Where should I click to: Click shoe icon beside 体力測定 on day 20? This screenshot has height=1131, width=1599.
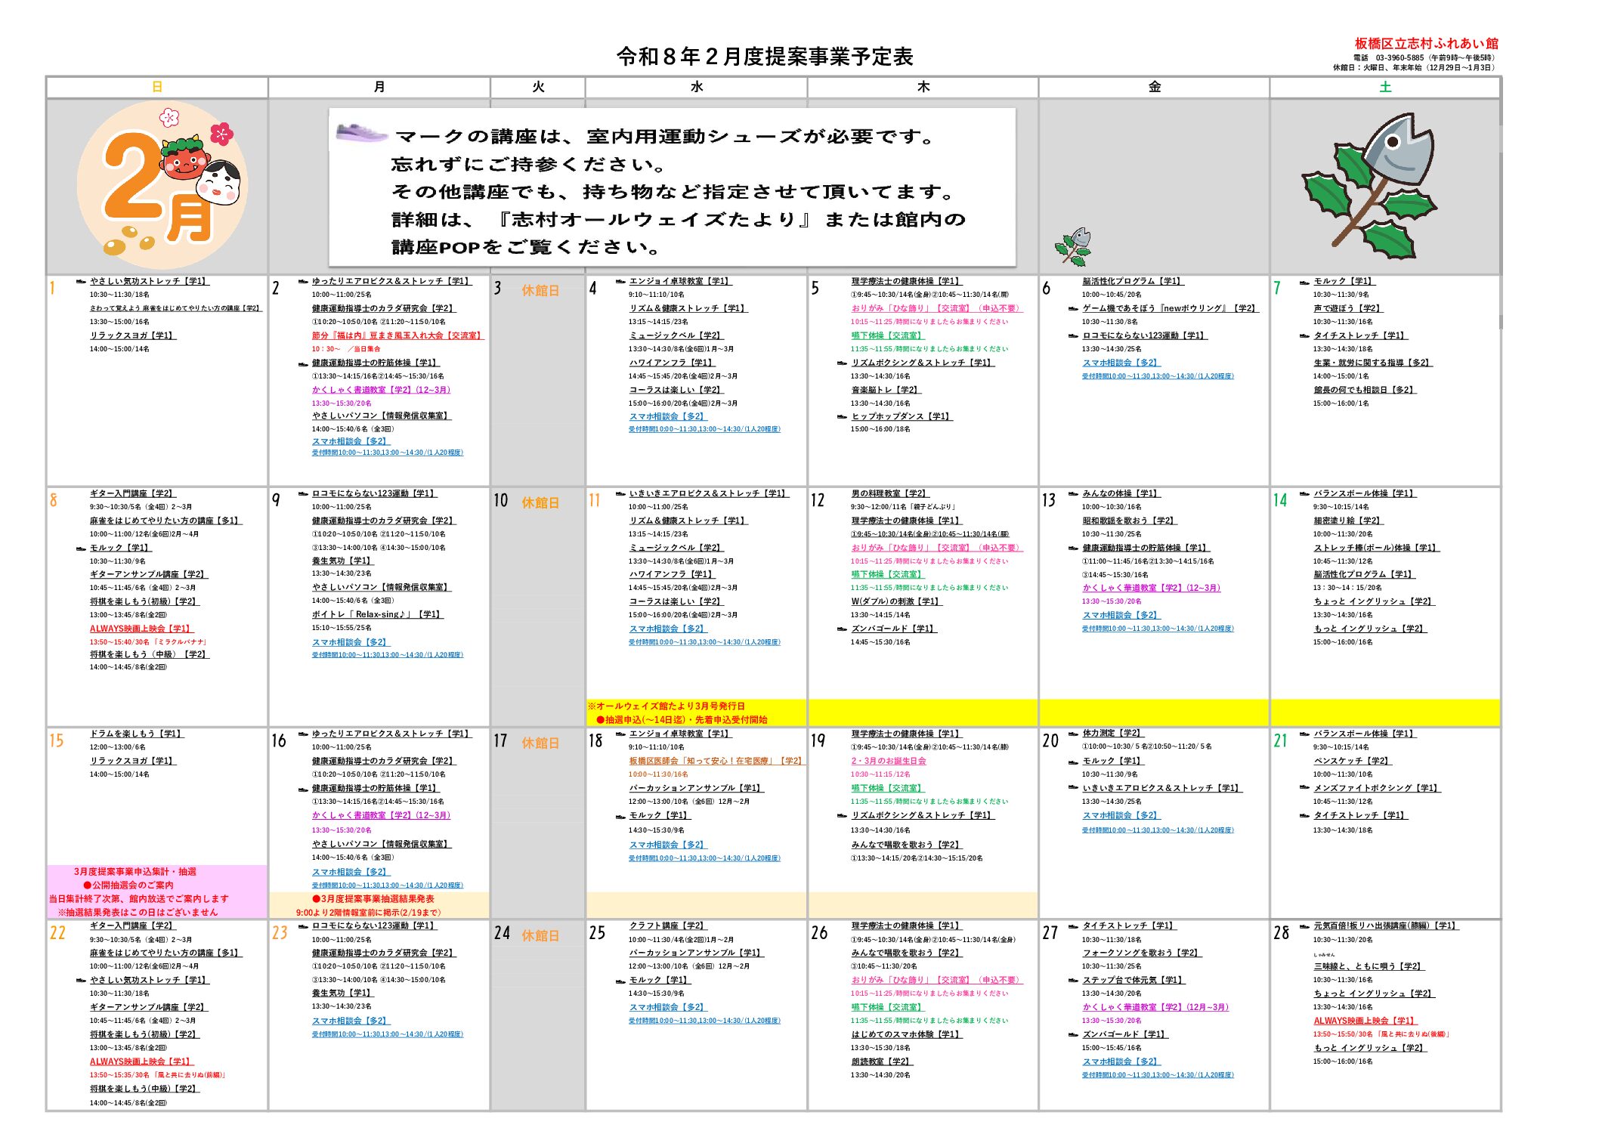[1073, 734]
